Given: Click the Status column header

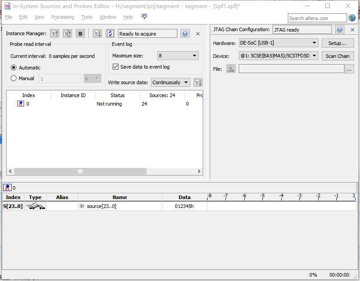Looking at the screenshot, I should (118, 95).
